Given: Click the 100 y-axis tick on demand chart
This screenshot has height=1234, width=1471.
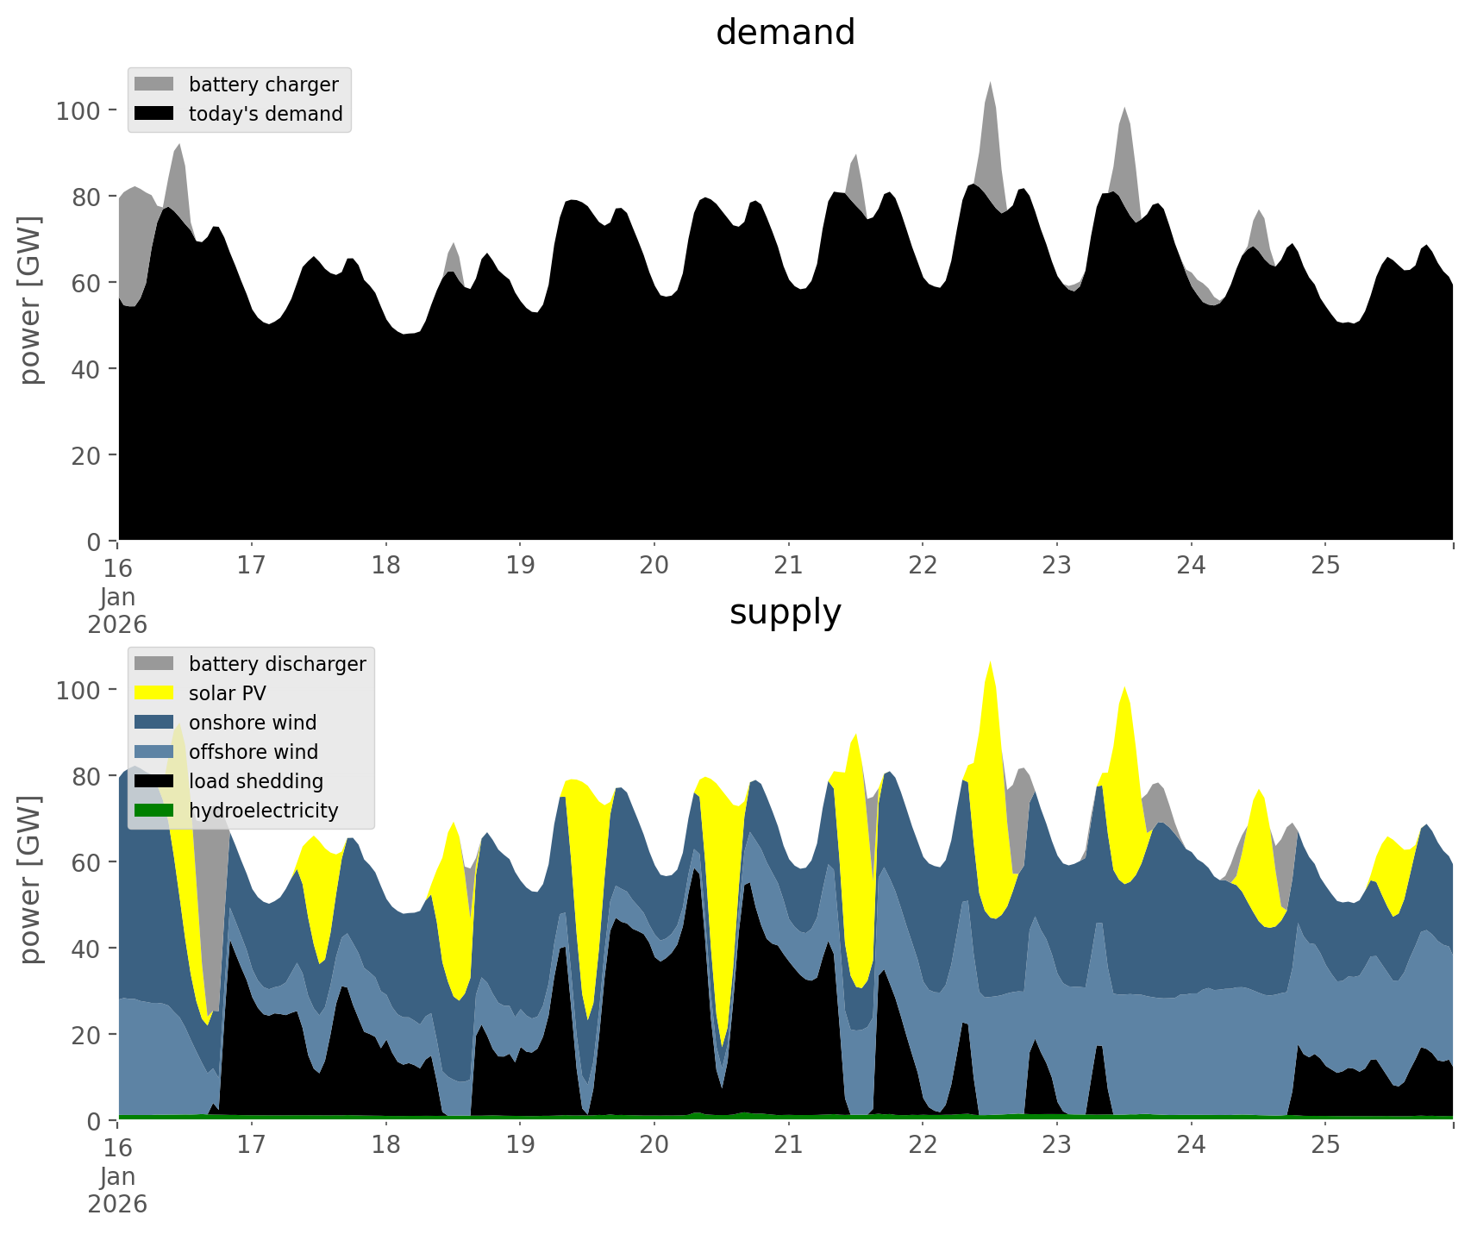Looking at the screenshot, I should [78, 111].
